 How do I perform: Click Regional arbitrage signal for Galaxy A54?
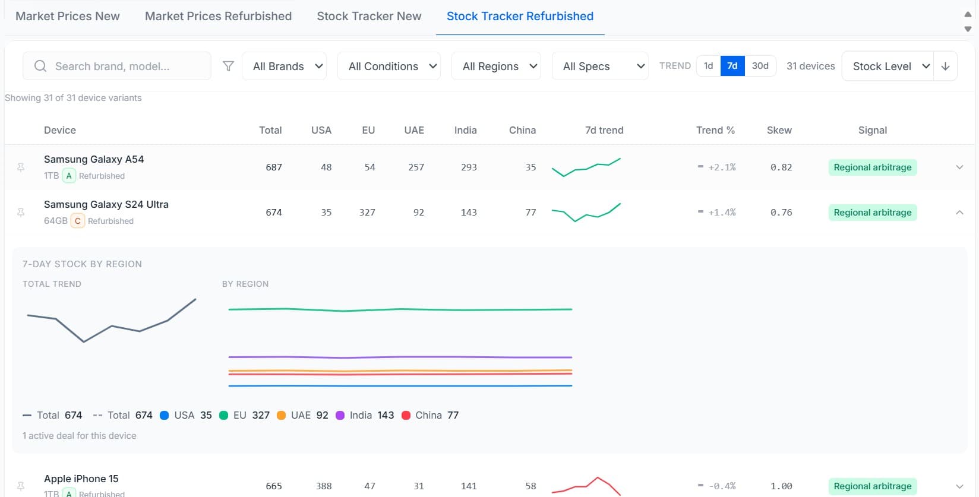872,167
